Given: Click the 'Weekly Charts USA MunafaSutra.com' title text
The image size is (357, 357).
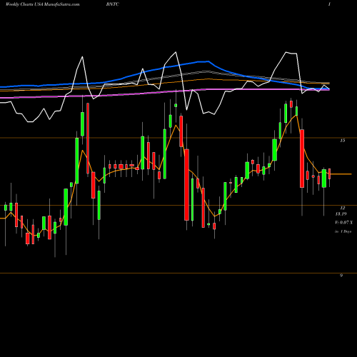Looking at the screenshot, I should pyautogui.click(x=42, y=4).
